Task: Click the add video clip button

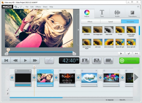Action: click(108, 61)
